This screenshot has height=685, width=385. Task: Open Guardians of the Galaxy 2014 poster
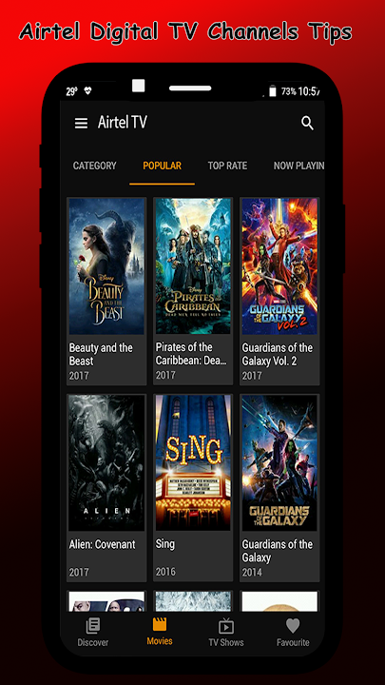tap(279, 463)
